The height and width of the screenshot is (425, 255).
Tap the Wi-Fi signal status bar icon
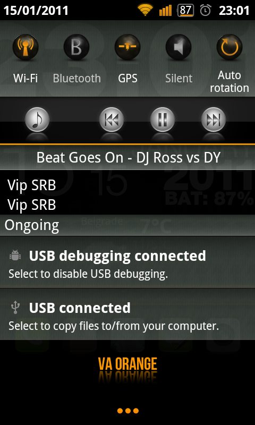145,10
